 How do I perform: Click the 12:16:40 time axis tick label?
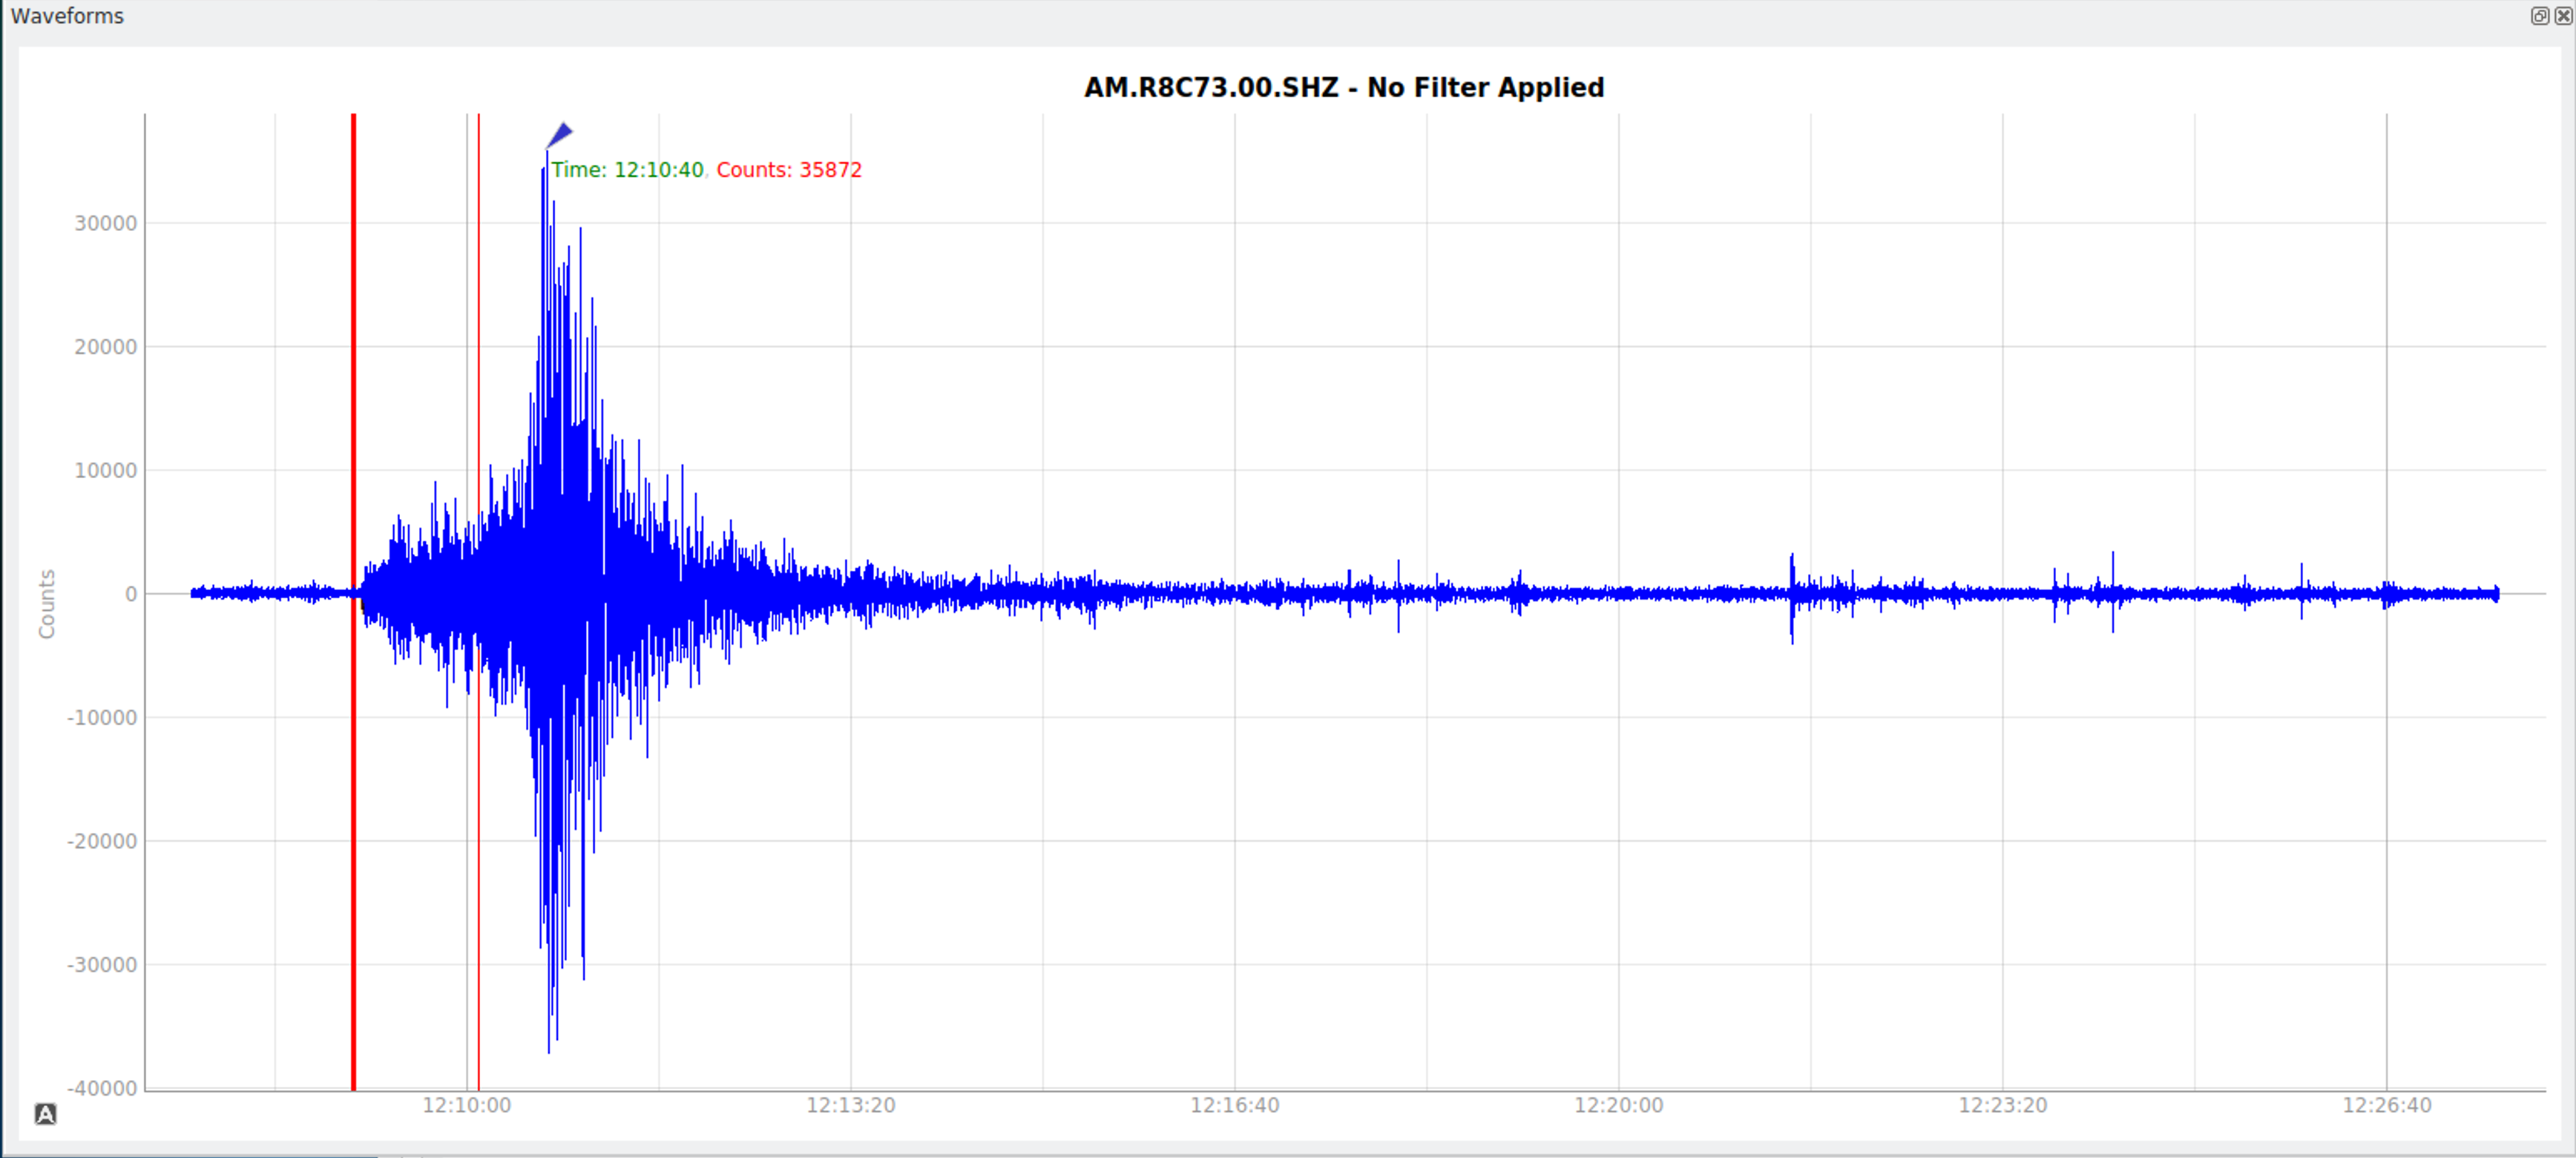(1234, 1105)
